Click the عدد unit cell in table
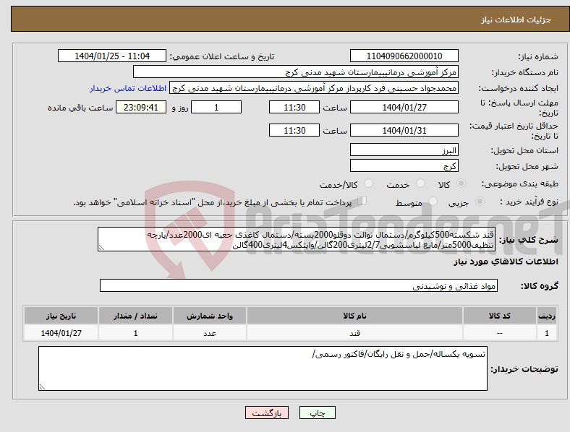570x432 pixels. click(x=210, y=333)
